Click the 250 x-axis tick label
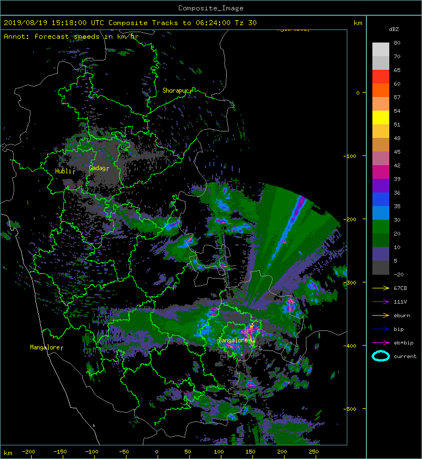 pyautogui.click(x=314, y=452)
